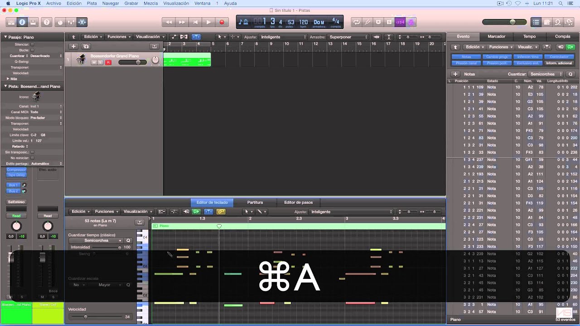The width and height of the screenshot is (580, 326).
Task: Open the Library panel icon
Action: [11, 22]
